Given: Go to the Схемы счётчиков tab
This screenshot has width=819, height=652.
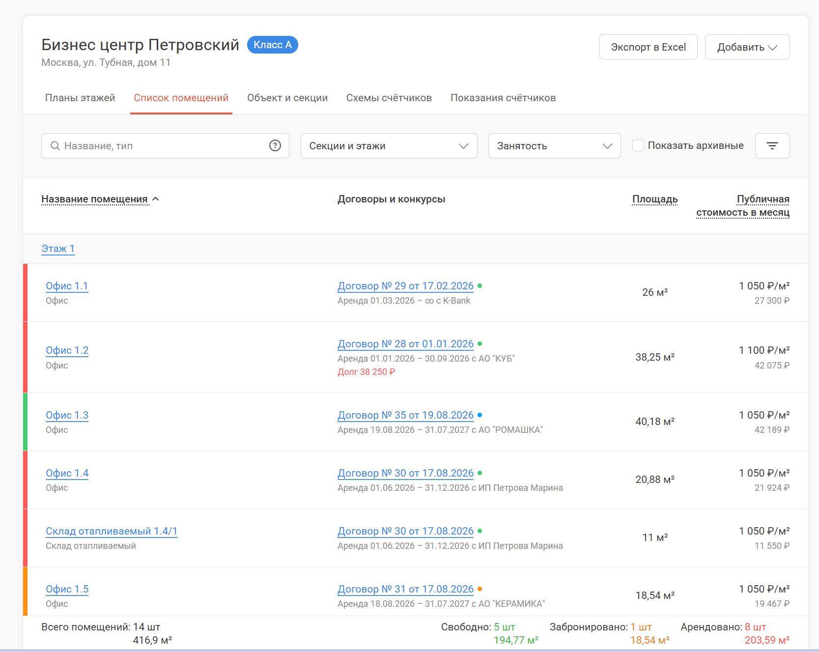Looking at the screenshot, I should [x=389, y=98].
